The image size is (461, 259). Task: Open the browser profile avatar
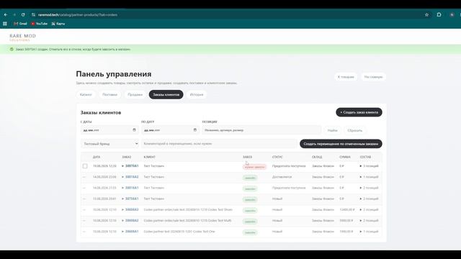coord(452,14)
